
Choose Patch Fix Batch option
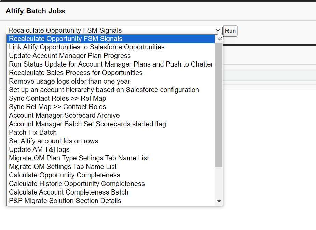(x=111, y=132)
